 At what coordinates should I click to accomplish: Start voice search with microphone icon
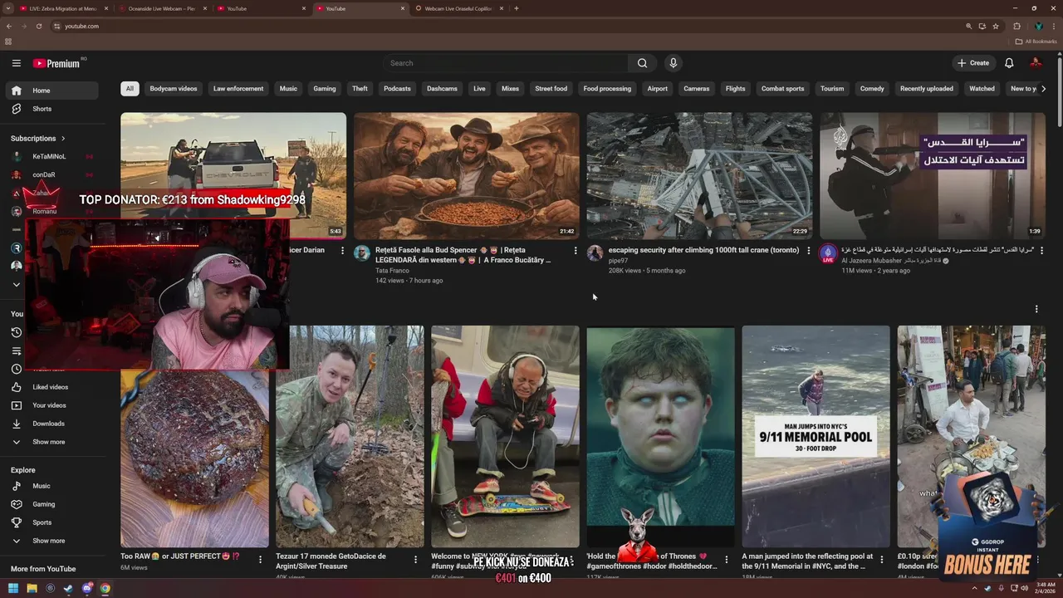tap(673, 63)
